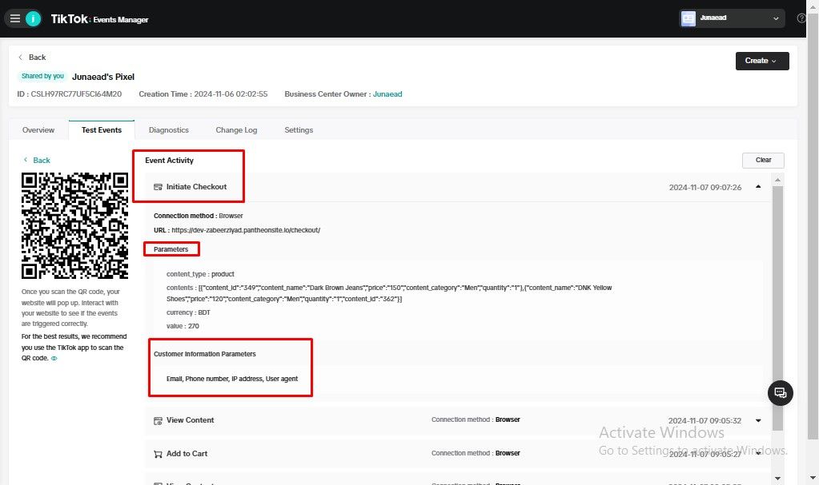Click the Connection method : Browser line under Initiate Checkout
Viewport: 819px width, 485px height.
(198, 216)
